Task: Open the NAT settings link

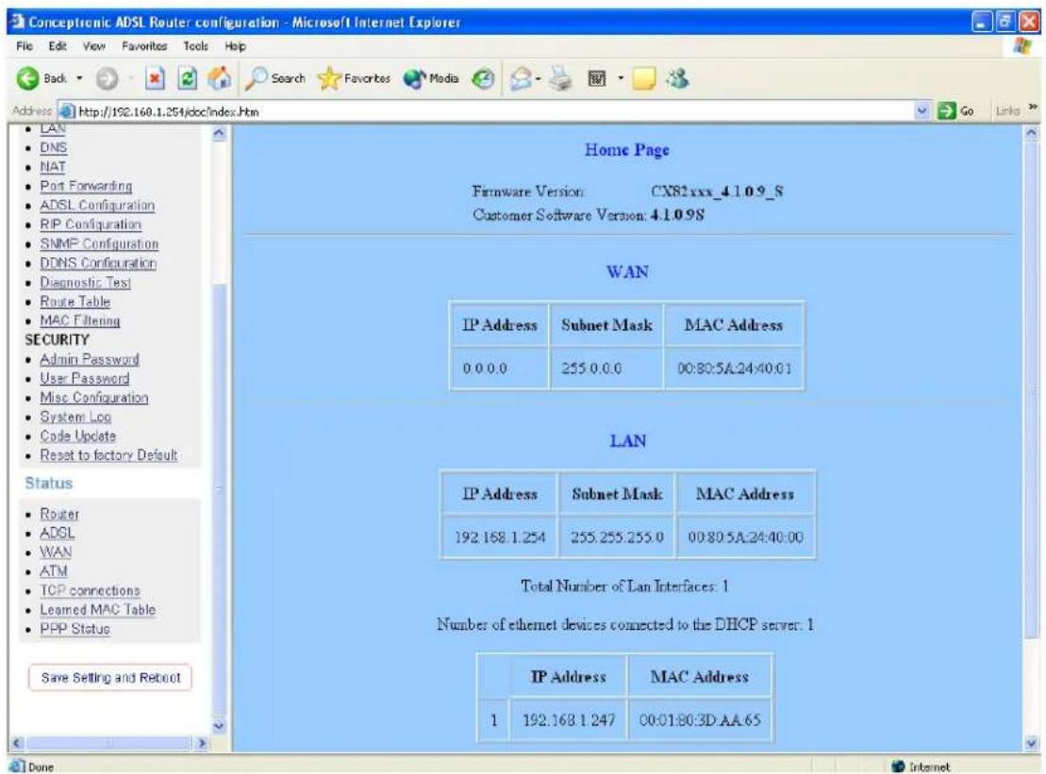Action: pos(53,167)
